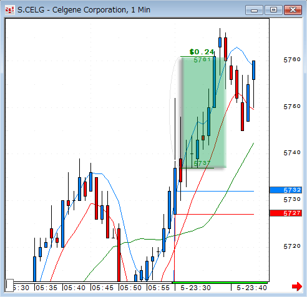The width and height of the screenshot is (307, 297).
Task: Click the 05:50 time axis label
Action: point(130,288)
